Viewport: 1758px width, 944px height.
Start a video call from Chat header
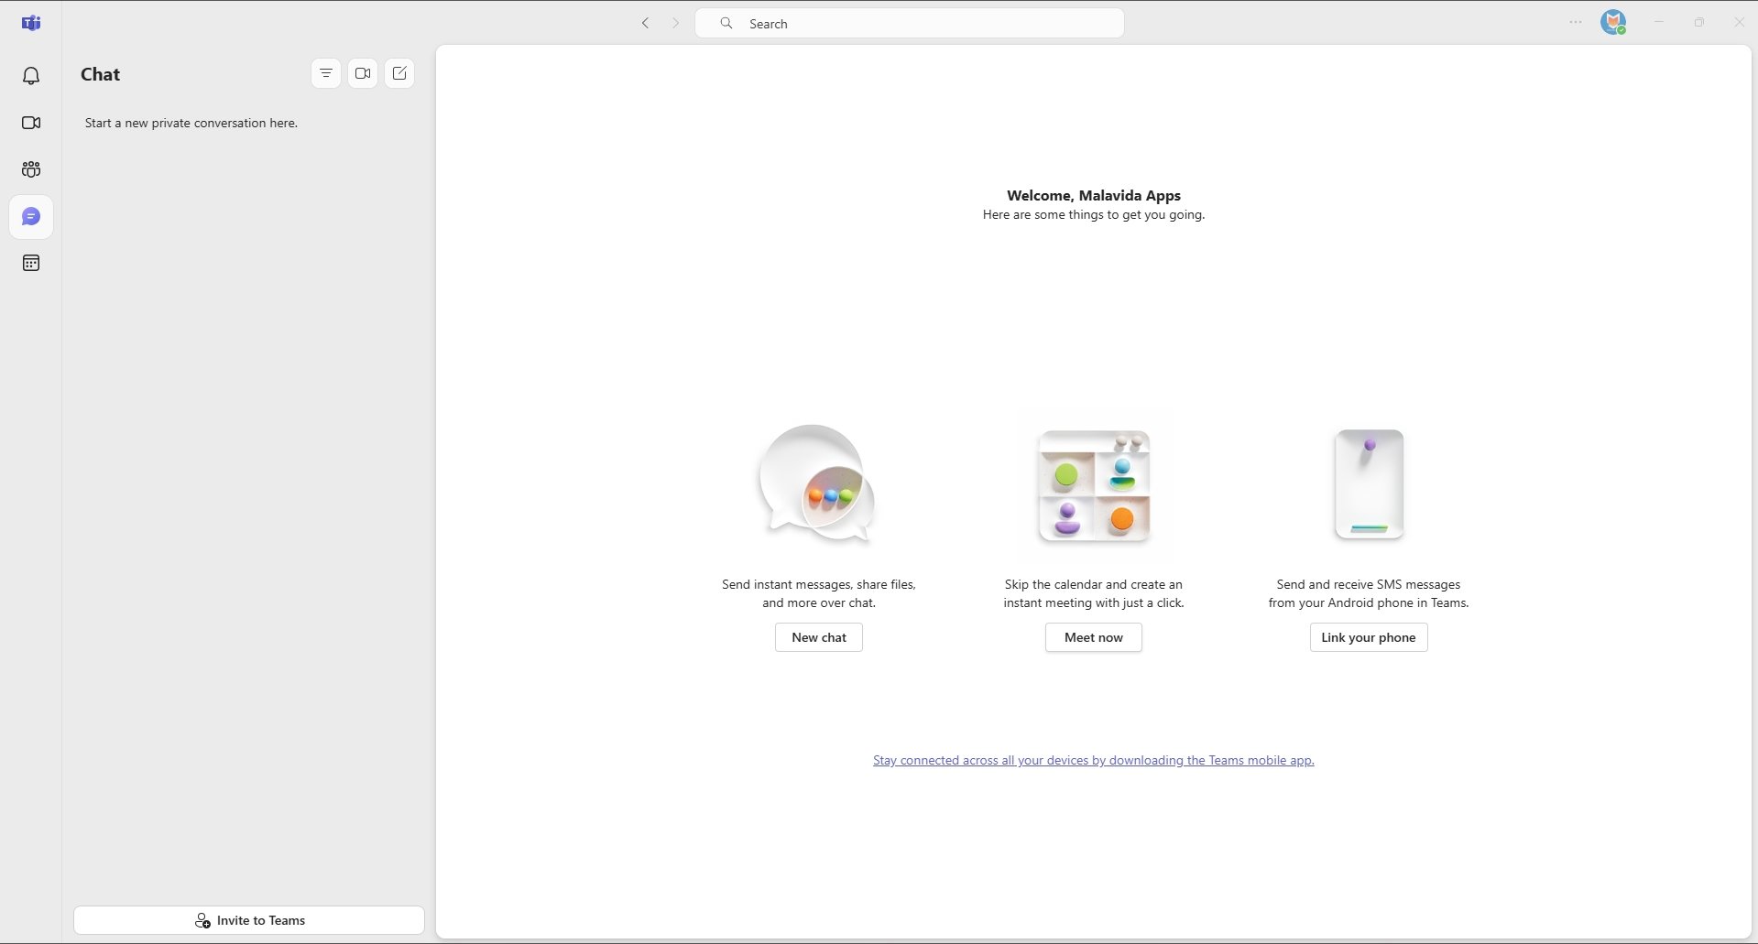pos(363,73)
